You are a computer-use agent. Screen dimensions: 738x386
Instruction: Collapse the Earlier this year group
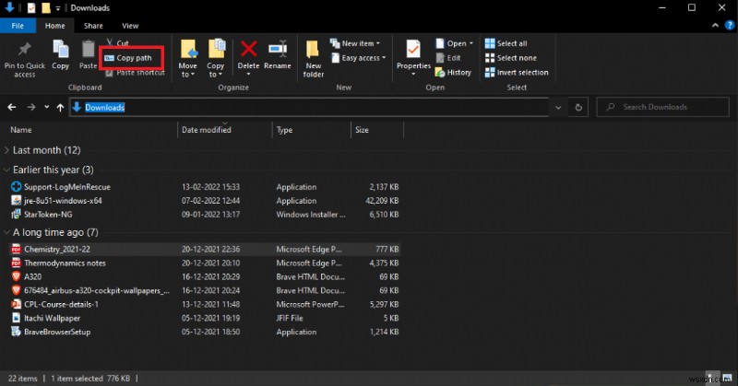8,170
